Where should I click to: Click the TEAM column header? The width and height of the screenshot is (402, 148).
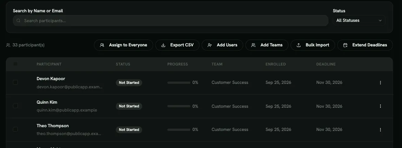pos(217,64)
